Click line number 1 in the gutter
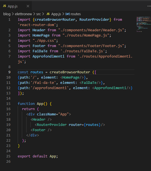This screenshot has height=171, width=151. (9, 20)
